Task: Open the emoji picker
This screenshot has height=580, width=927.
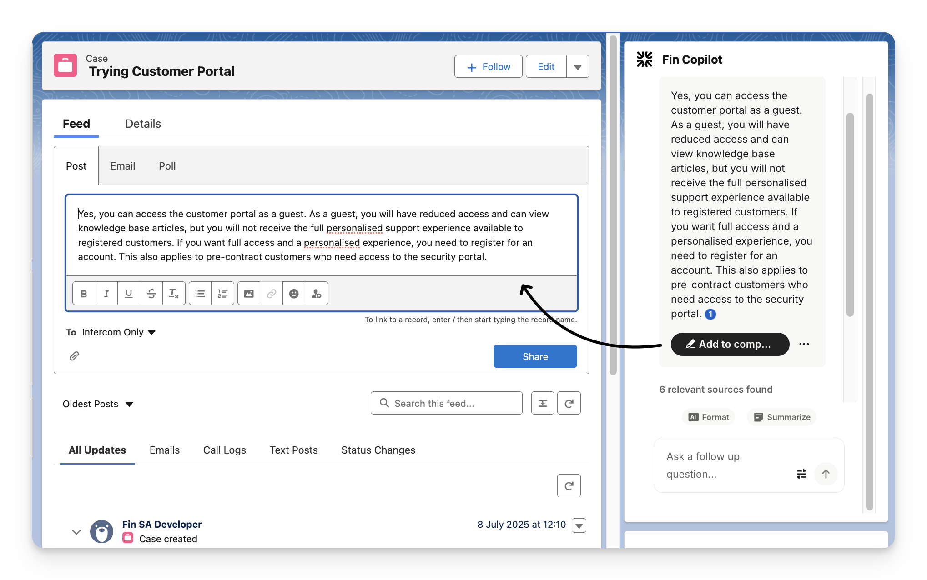Action: point(294,294)
